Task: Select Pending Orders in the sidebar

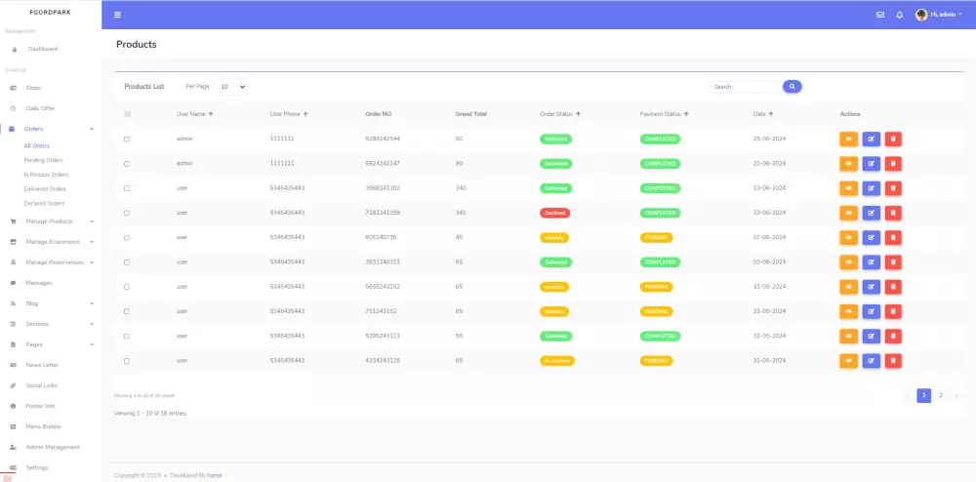Action: click(44, 160)
